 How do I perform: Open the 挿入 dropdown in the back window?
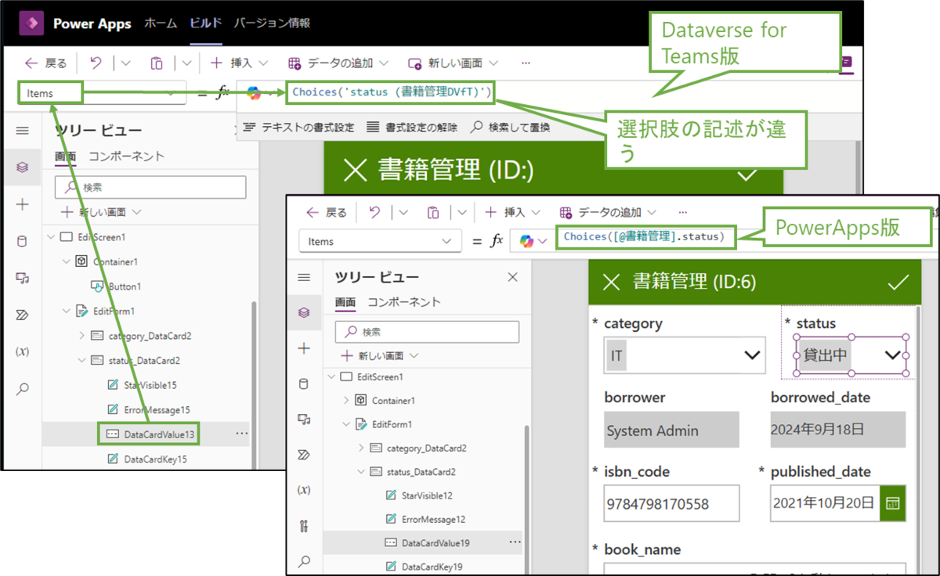click(x=239, y=63)
